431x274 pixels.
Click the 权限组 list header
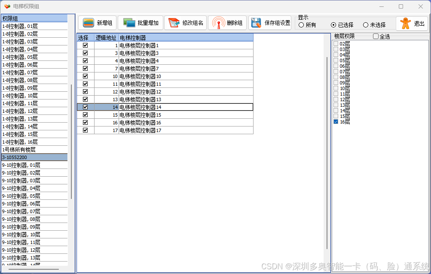(x=34, y=18)
